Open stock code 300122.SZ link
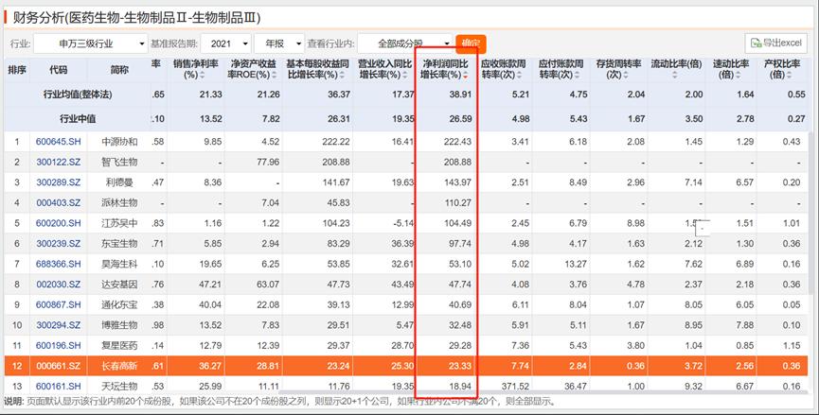The width and height of the screenshot is (819, 415). [x=59, y=163]
